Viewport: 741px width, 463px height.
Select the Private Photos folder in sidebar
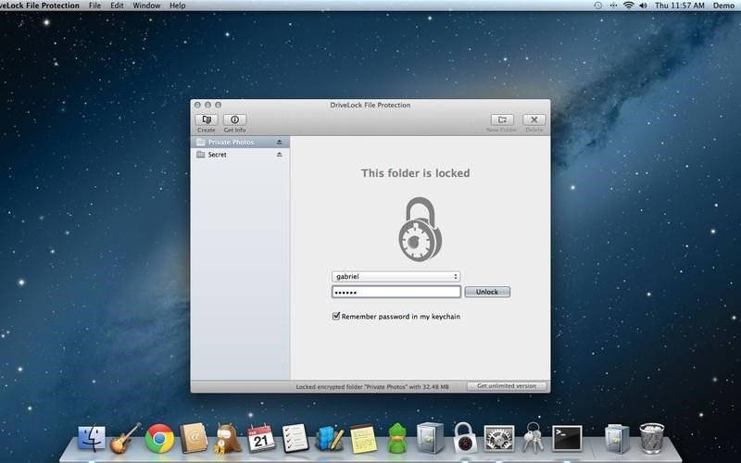240,143
